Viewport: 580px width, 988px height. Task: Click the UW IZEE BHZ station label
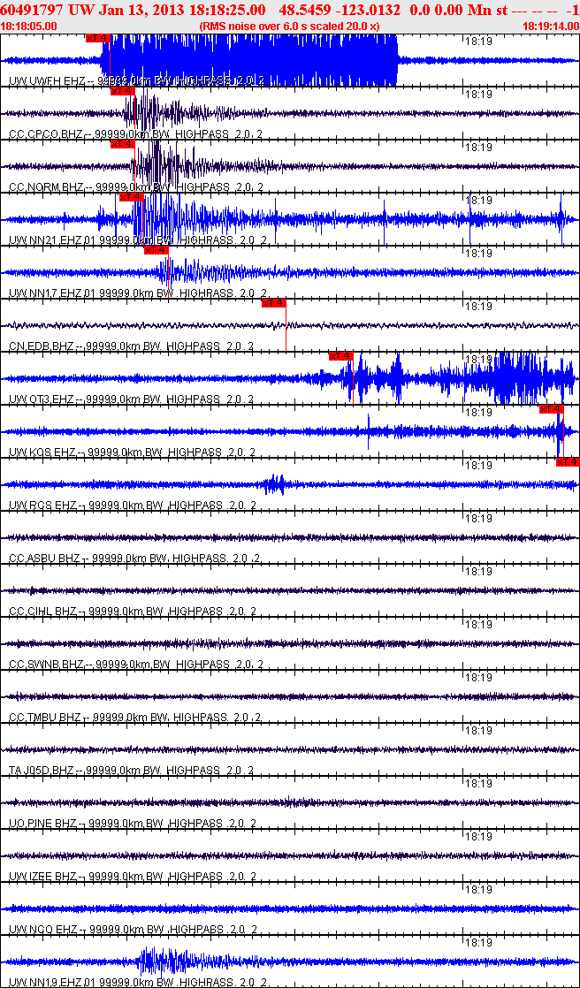(x=133, y=877)
